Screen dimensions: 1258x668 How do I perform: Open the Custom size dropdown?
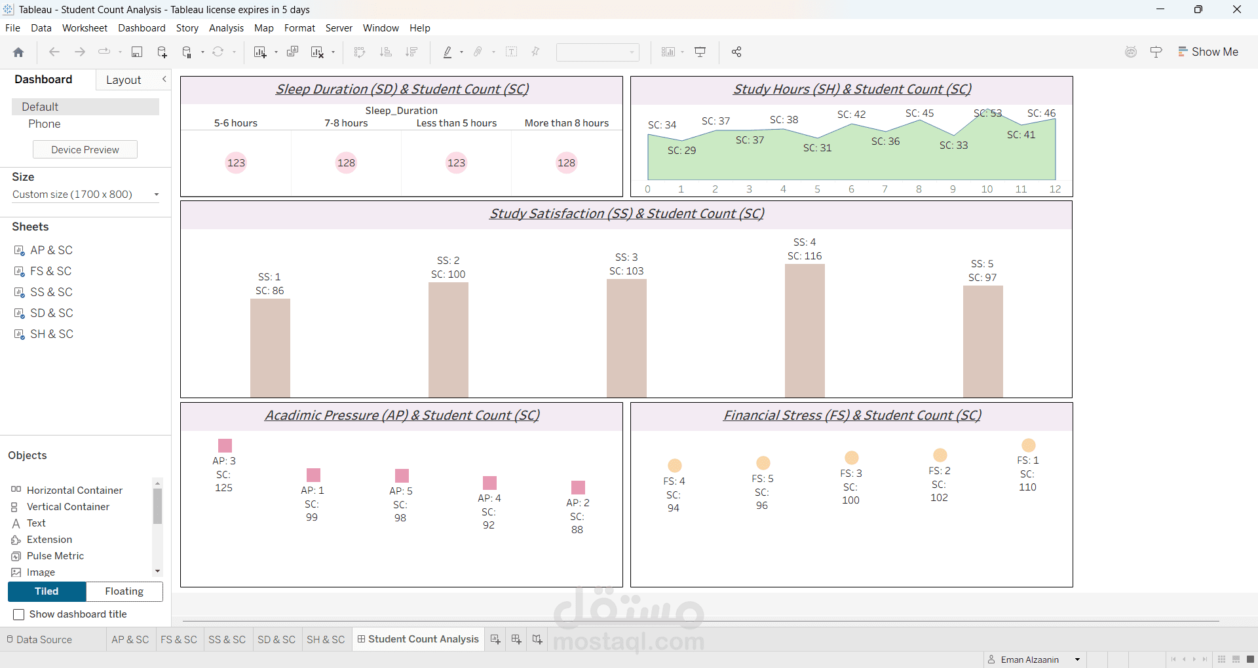pyautogui.click(x=85, y=195)
